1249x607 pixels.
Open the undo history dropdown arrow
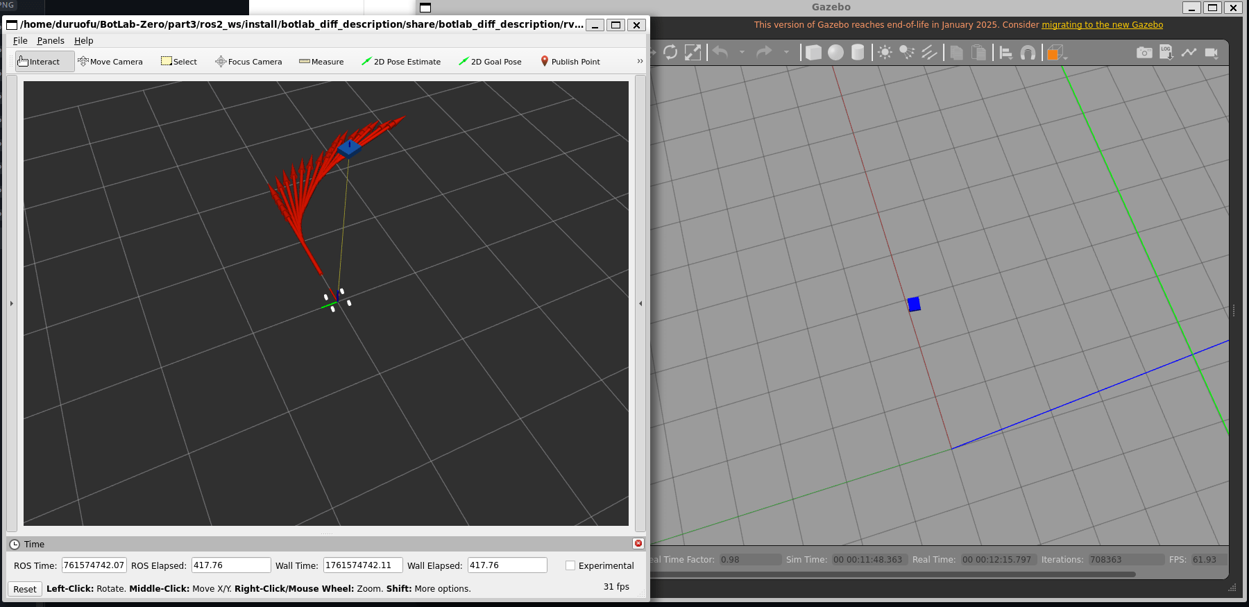(742, 53)
